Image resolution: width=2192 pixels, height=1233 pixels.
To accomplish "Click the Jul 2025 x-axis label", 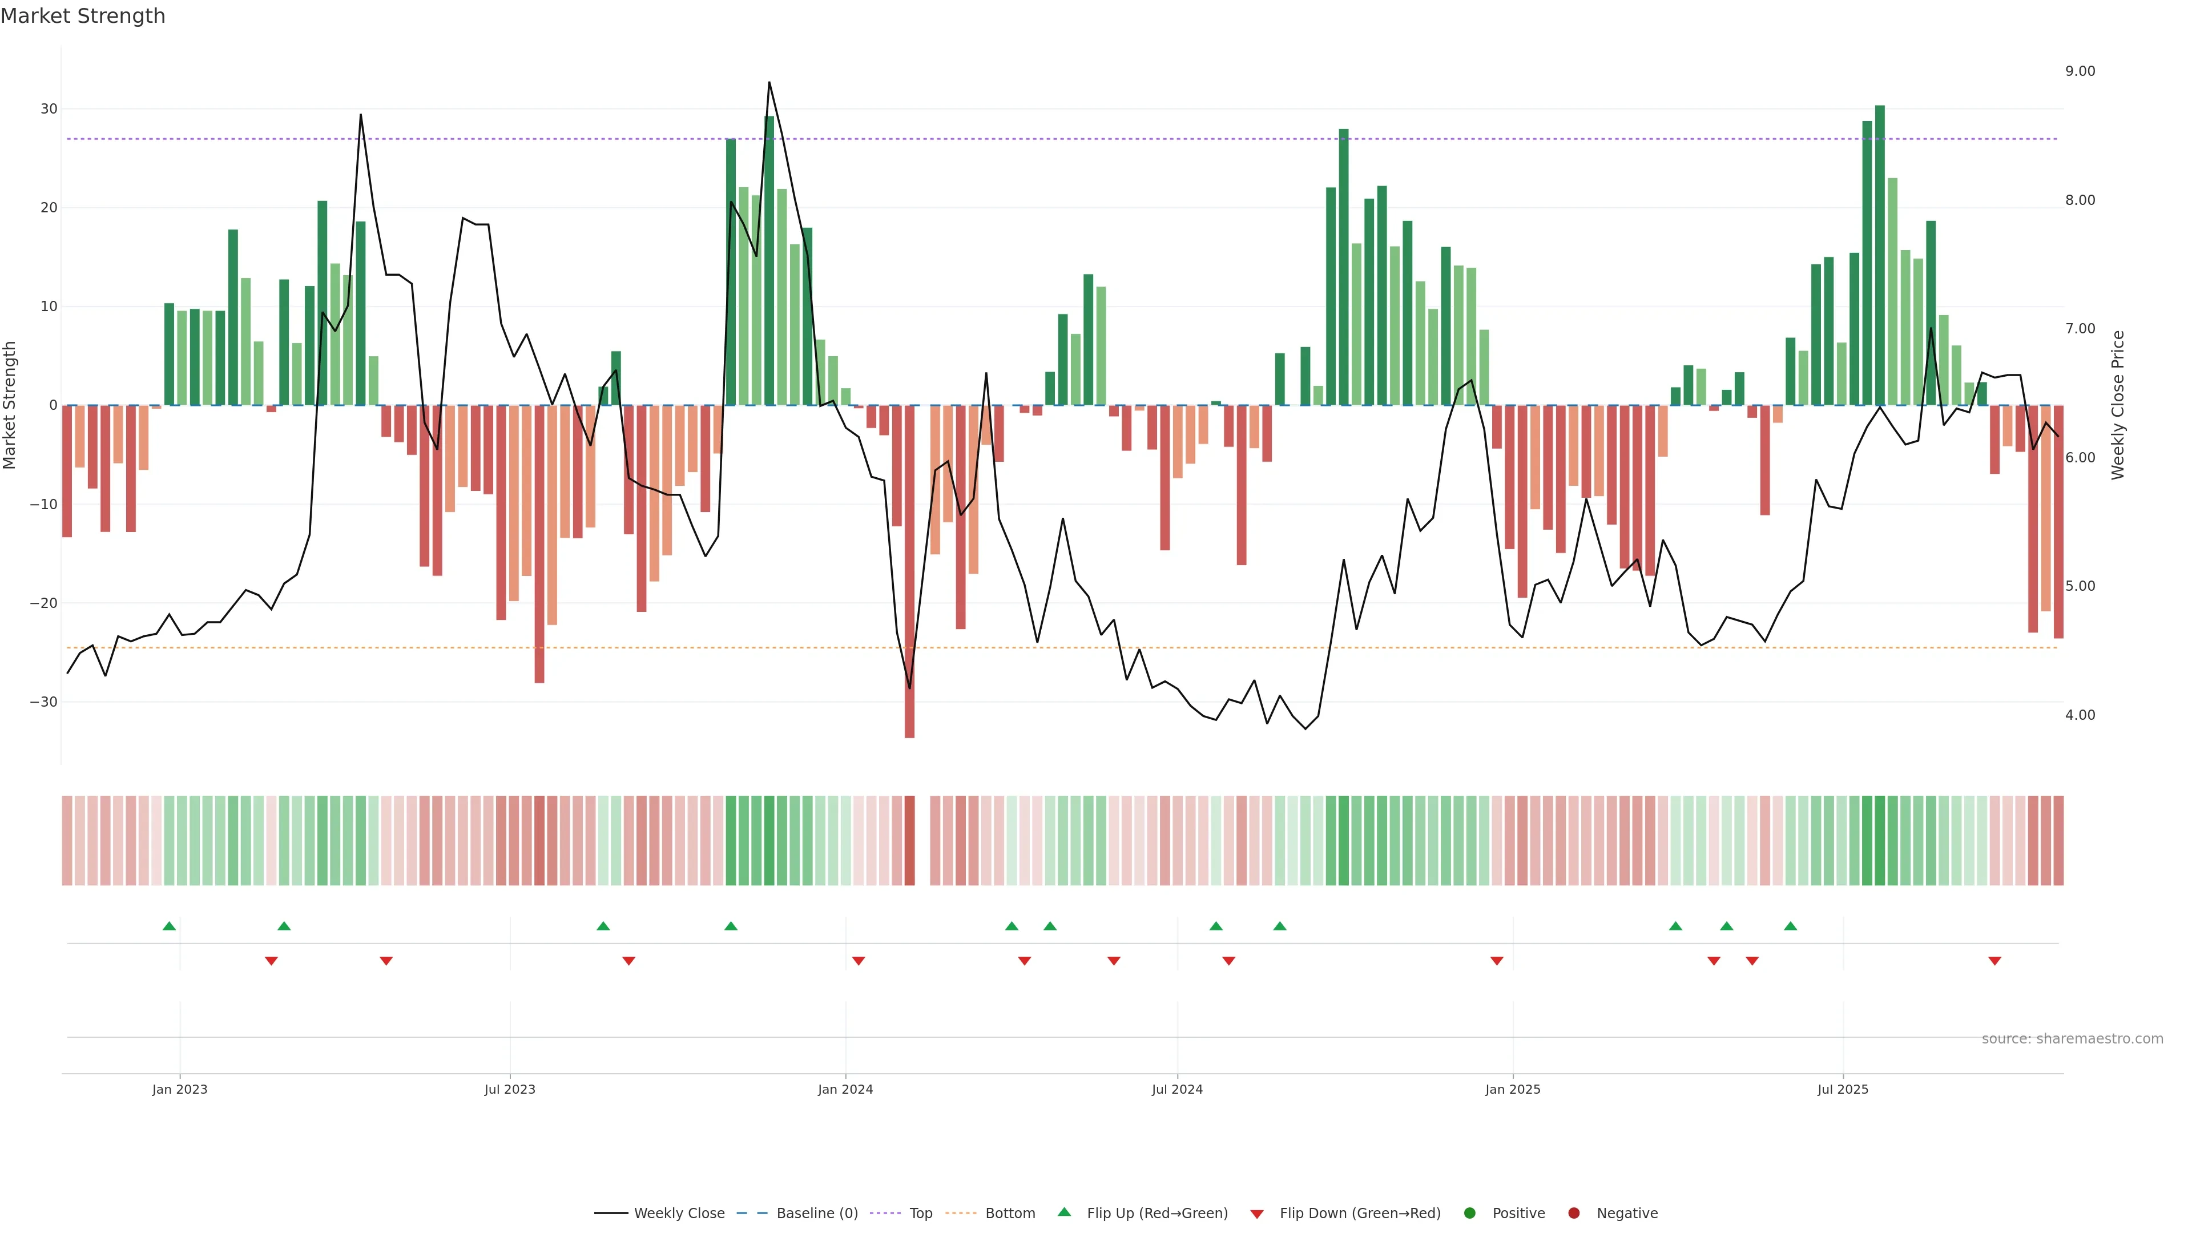I will (x=1842, y=1089).
